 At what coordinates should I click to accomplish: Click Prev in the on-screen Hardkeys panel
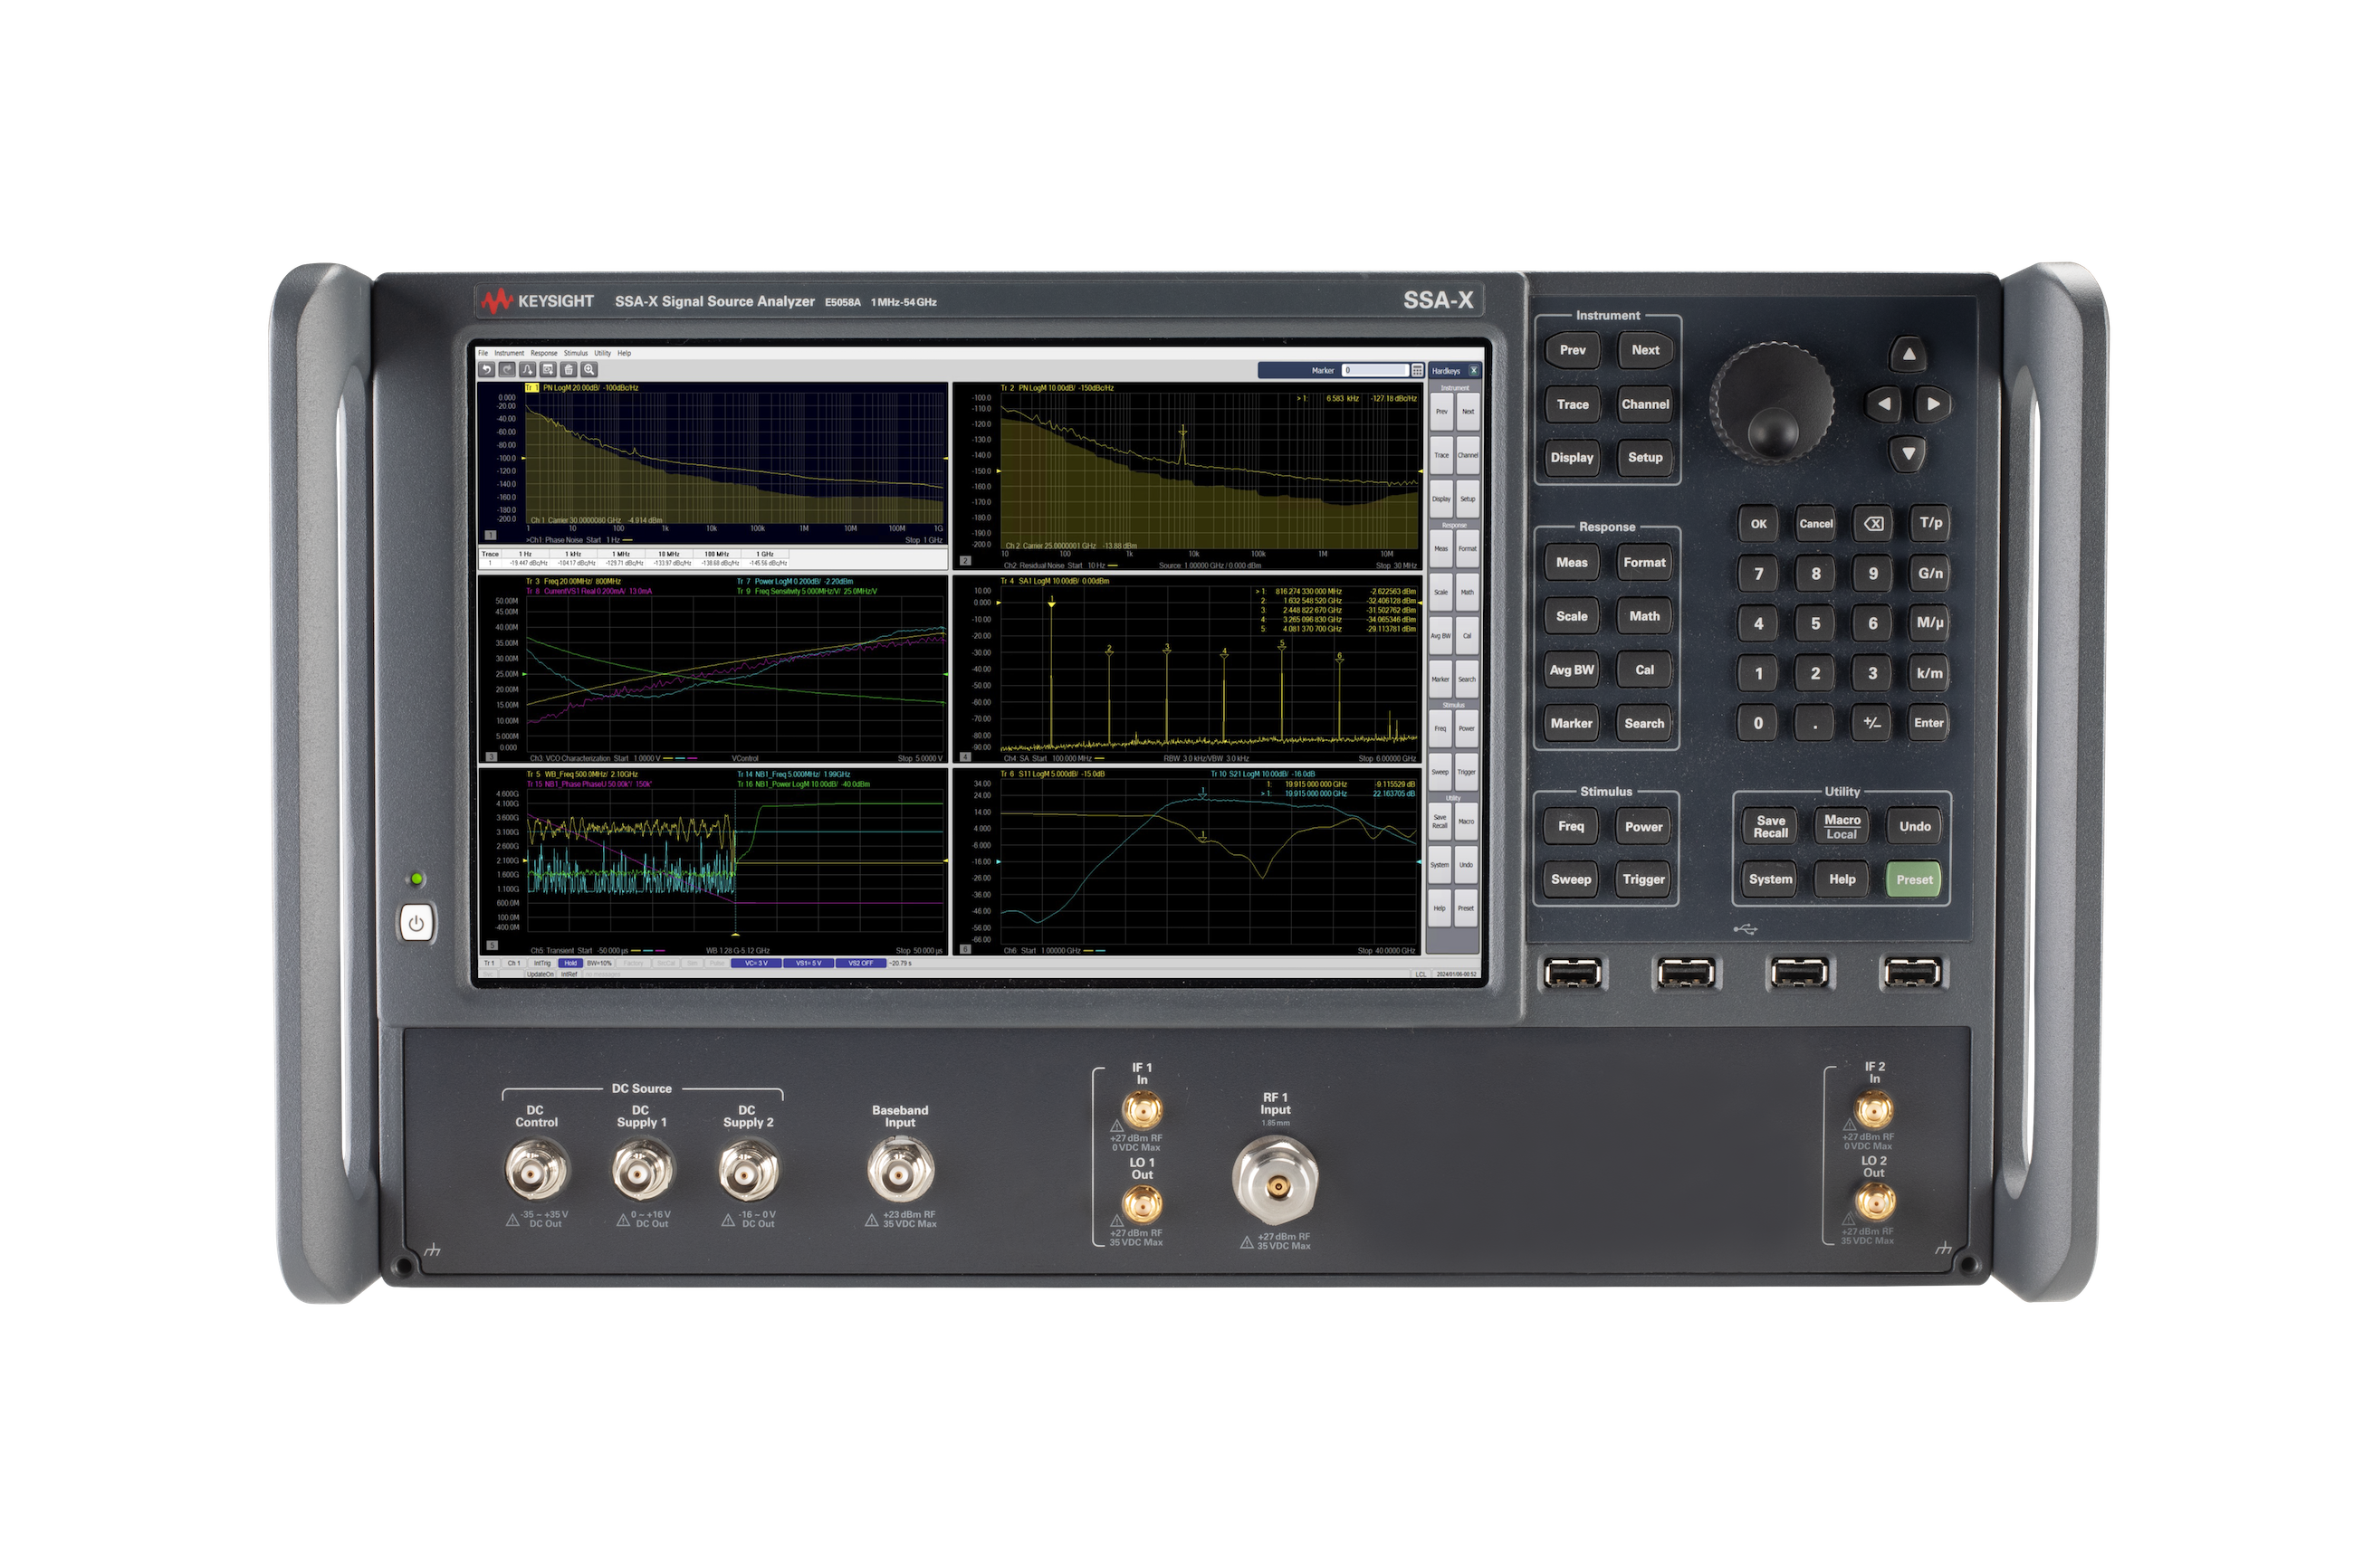point(1440,412)
